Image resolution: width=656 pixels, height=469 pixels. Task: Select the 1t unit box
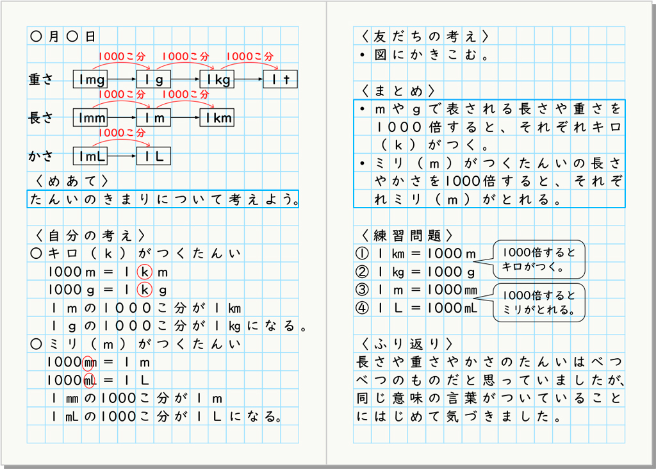coord(280,79)
